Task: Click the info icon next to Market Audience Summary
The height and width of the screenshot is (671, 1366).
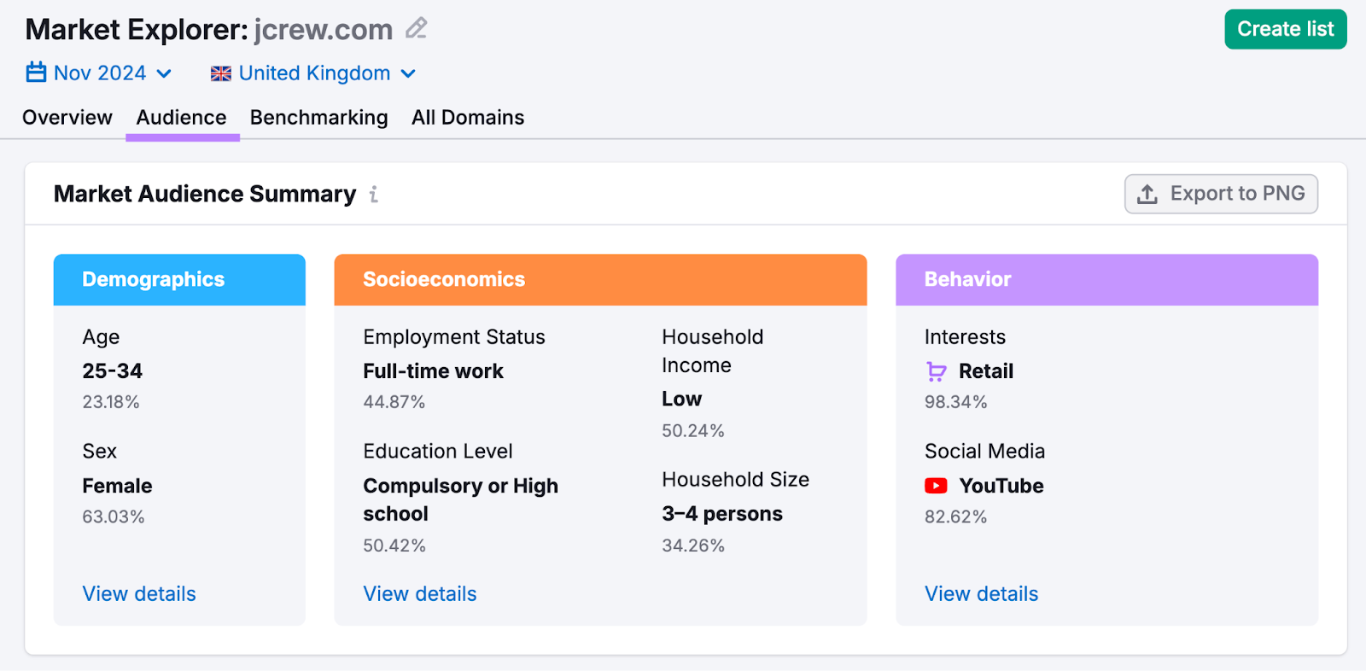Action: [373, 195]
